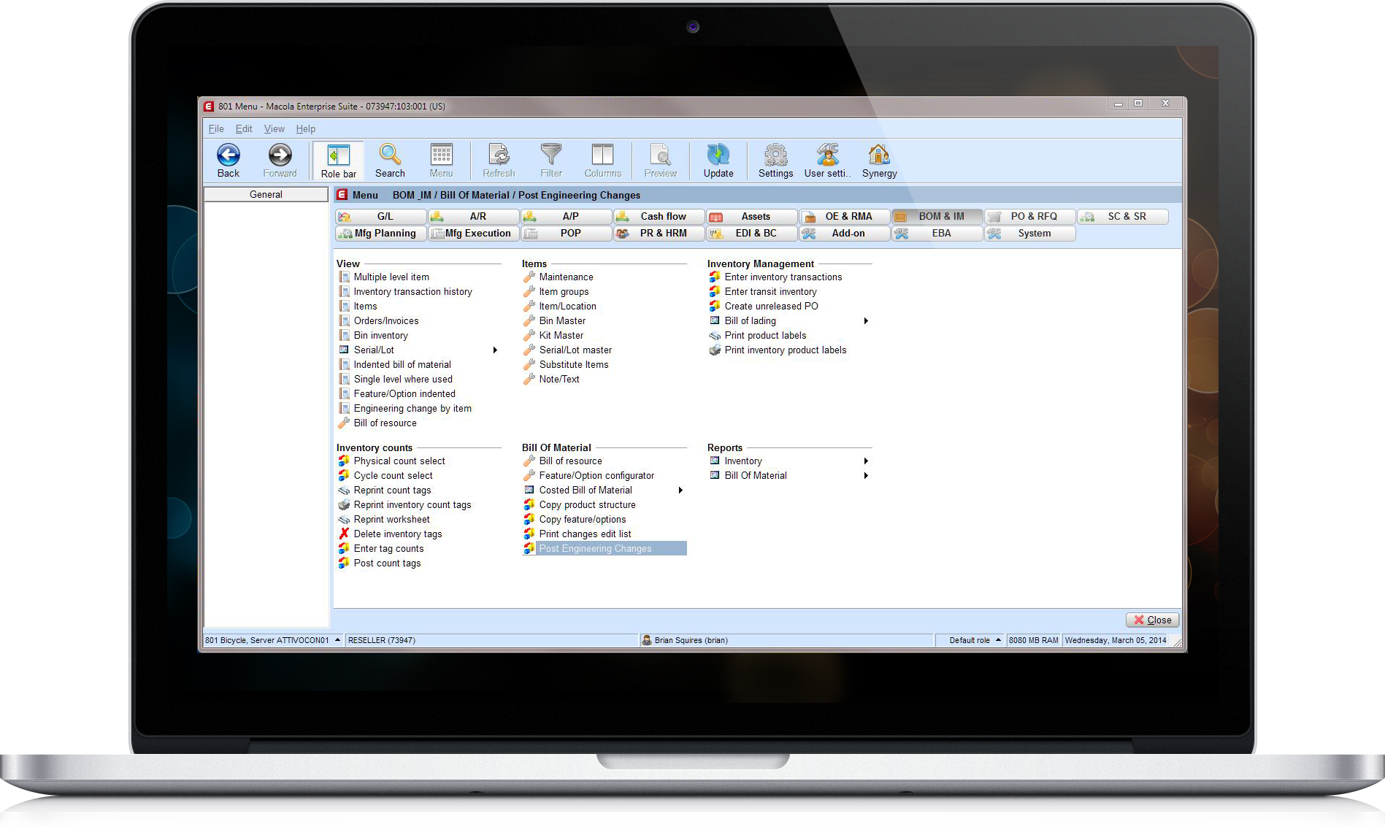Image resolution: width=1385 pixels, height=827 pixels.
Task: Expand the Serial/Lot submenu arrow
Action: point(495,350)
